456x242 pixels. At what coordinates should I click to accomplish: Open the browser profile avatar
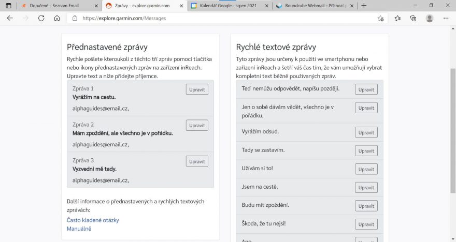[430, 18]
